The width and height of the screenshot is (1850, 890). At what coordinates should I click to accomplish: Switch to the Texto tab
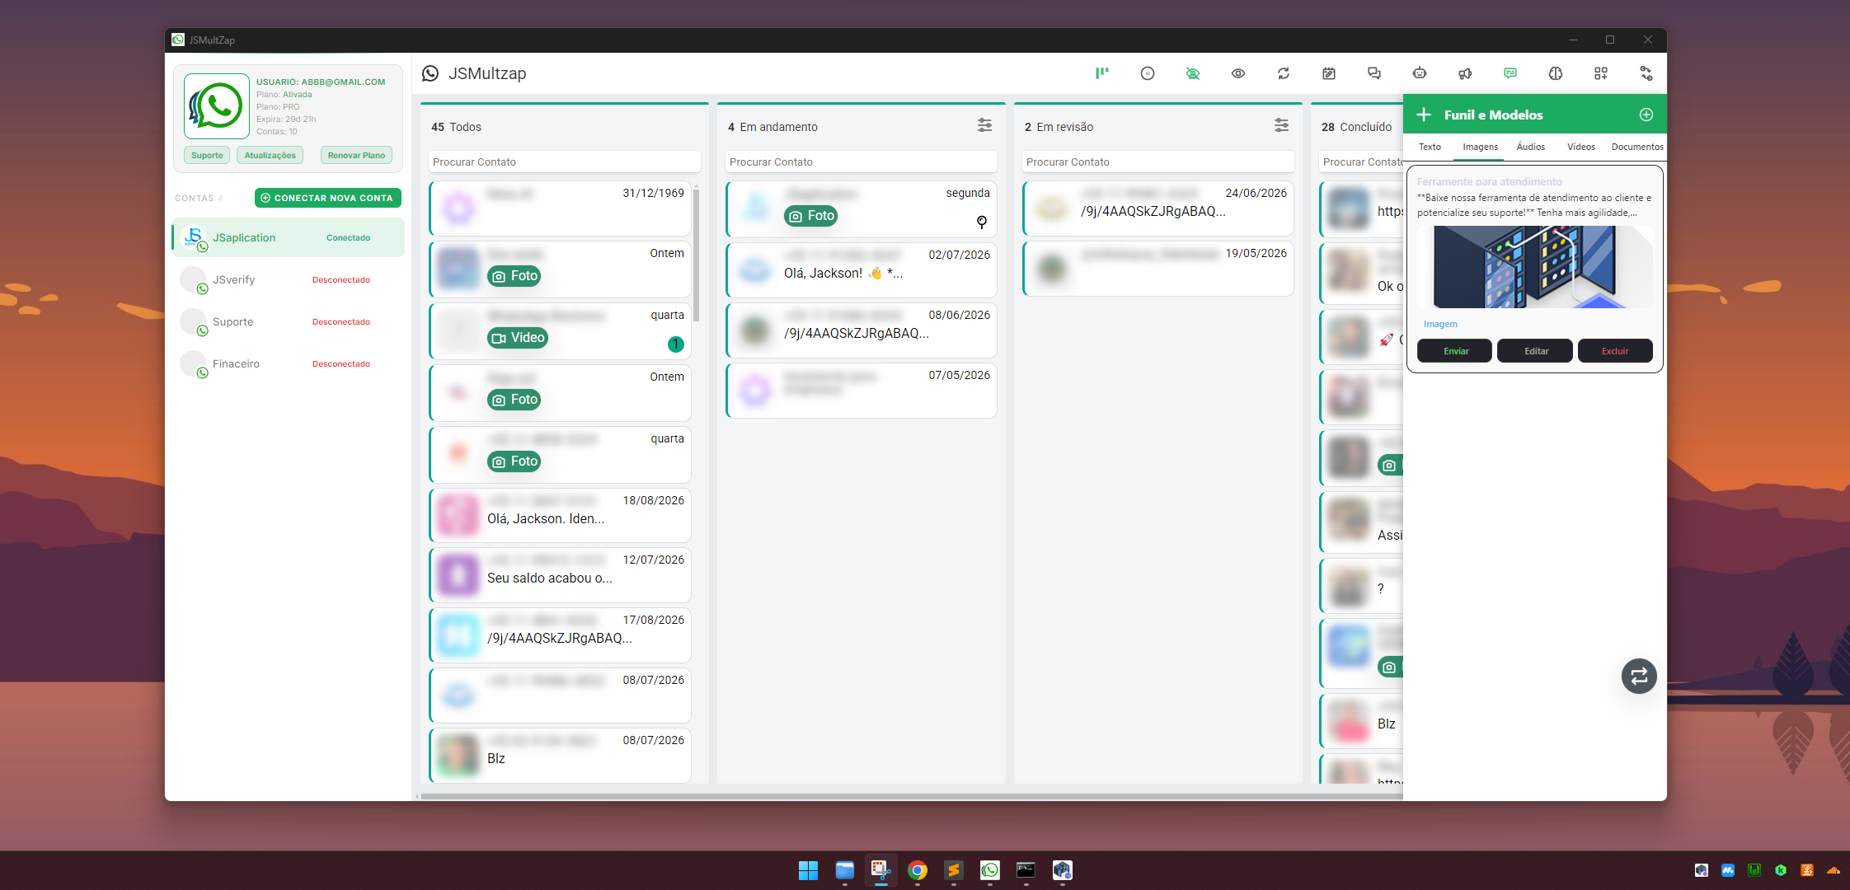click(1430, 147)
